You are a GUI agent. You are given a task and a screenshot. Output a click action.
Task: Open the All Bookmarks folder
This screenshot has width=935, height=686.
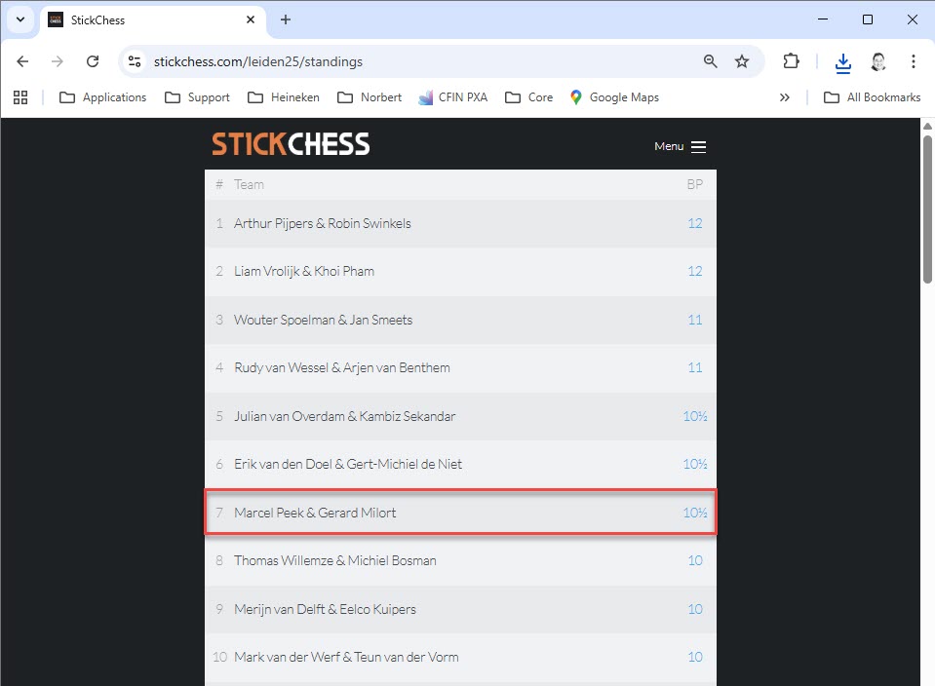[872, 97]
